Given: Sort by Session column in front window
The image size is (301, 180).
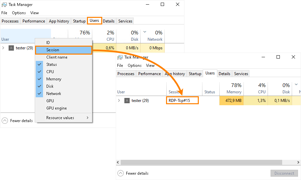Looking at the screenshot, I should 184,89.
